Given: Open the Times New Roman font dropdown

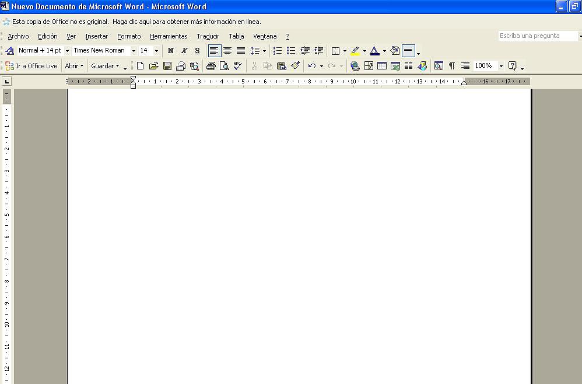Looking at the screenshot, I should (x=134, y=51).
